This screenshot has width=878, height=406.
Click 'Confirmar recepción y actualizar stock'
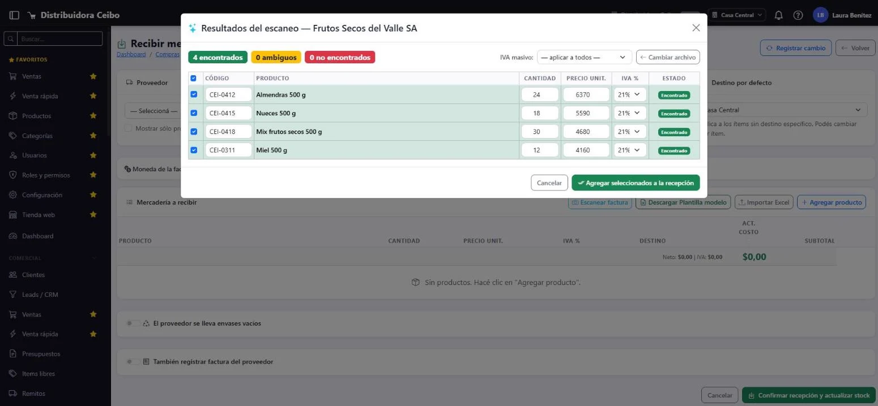808,395
